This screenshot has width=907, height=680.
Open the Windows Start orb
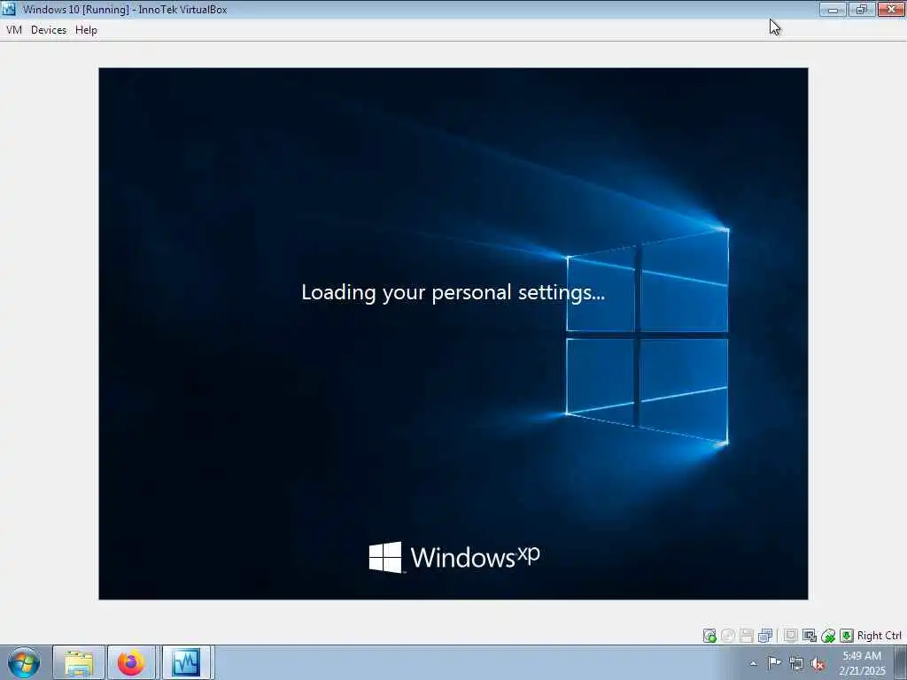(24, 662)
